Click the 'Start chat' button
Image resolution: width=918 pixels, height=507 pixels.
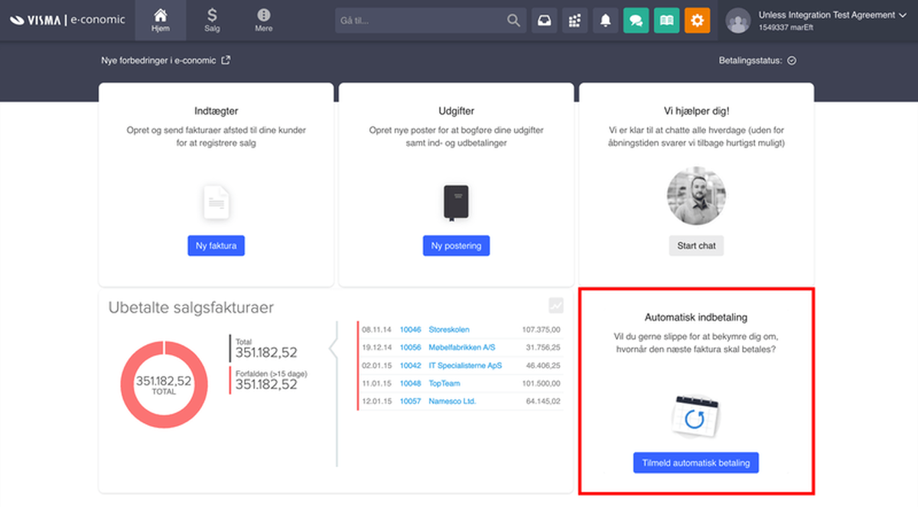(696, 245)
